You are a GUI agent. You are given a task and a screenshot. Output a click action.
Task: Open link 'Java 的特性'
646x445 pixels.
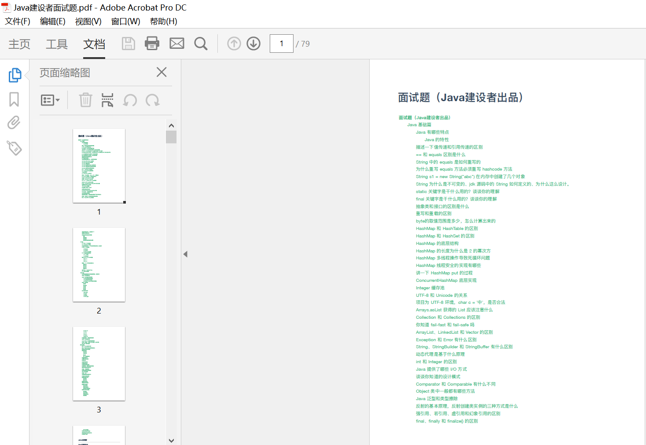click(437, 140)
